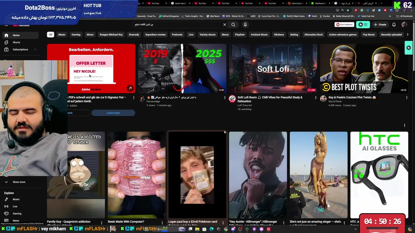Select the Mixes filter chip

click(x=90, y=35)
